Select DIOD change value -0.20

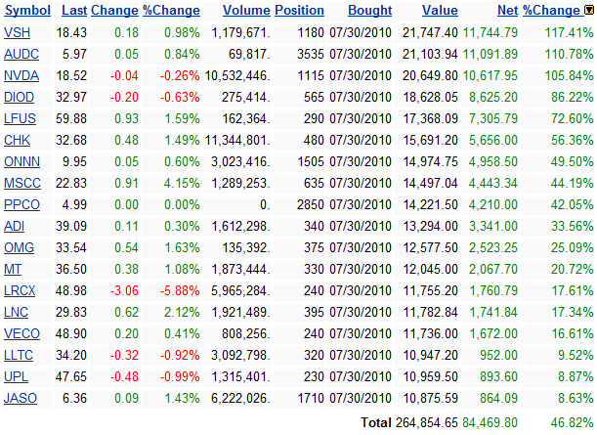coord(124,98)
